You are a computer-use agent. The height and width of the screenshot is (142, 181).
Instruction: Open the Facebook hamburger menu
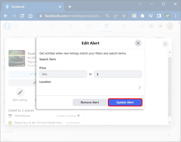124,26
